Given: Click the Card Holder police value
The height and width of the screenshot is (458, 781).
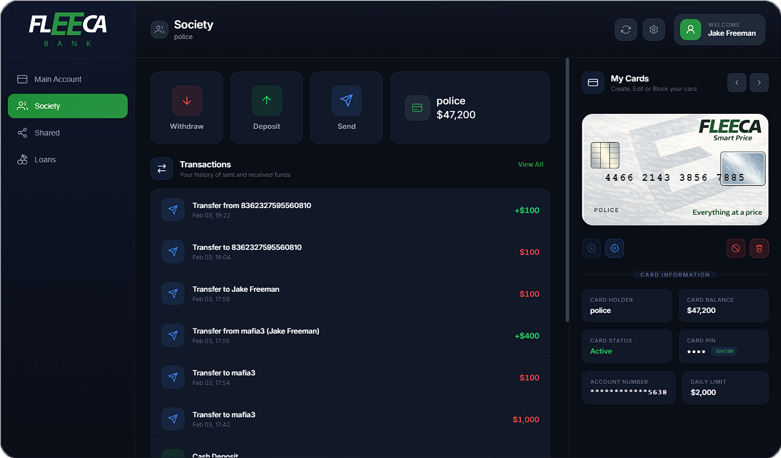Looking at the screenshot, I should tap(600, 311).
